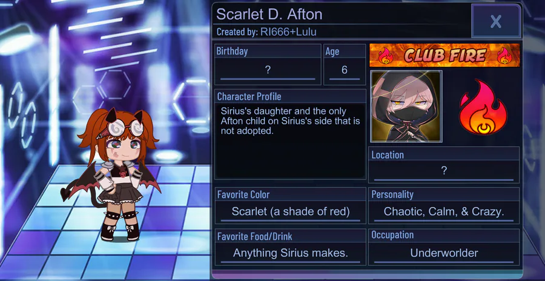Click the large flame club emblem
The width and height of the screenshot is (545, 281).
pyautogui.click(x=483, y=107)
